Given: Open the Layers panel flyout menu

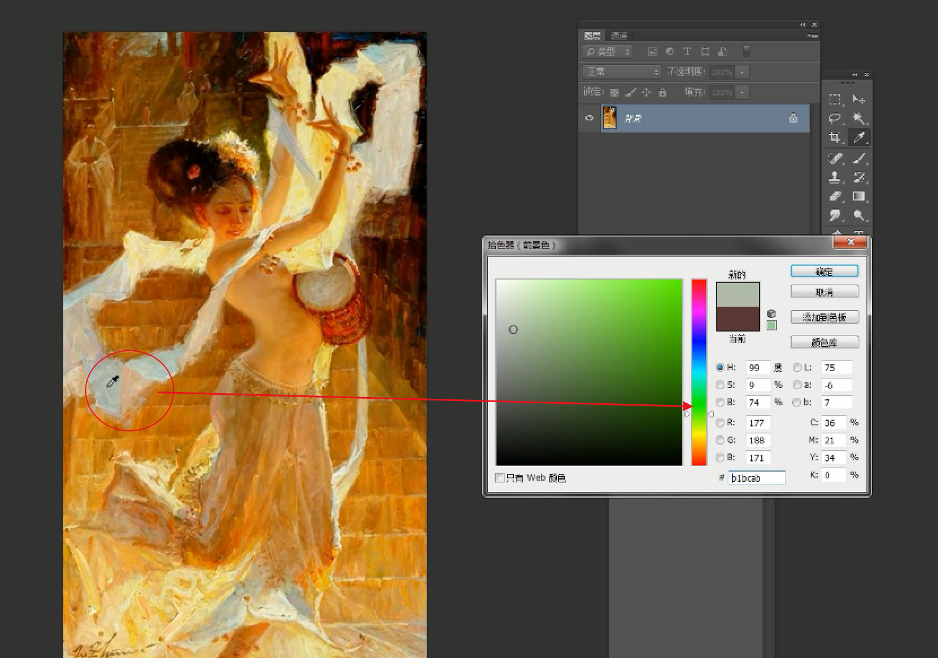Looking at the screenshot, I should [812, 36].
